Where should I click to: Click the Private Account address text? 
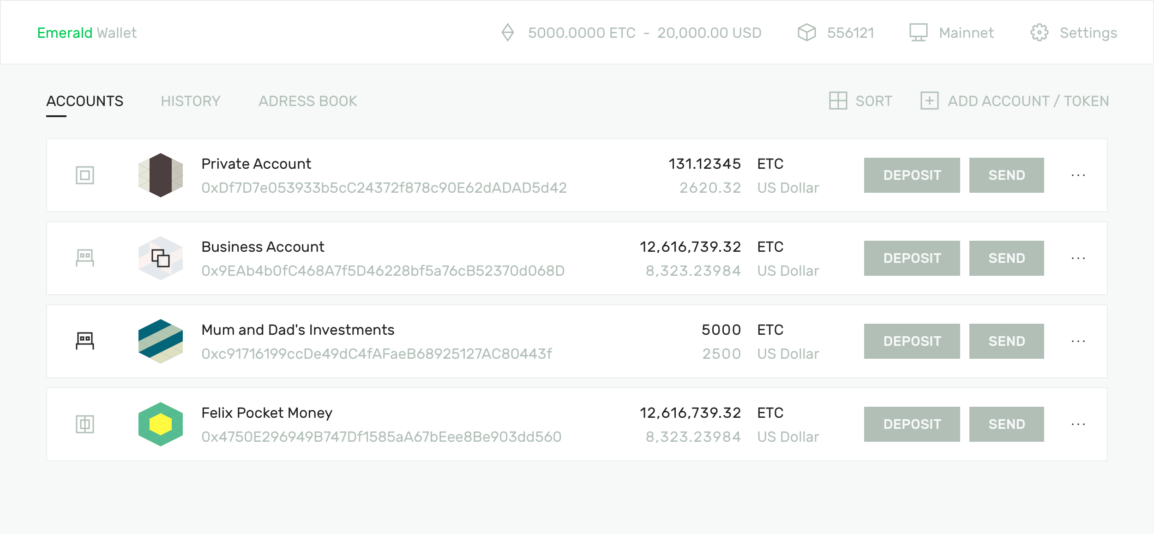click(x=384, y=188)
